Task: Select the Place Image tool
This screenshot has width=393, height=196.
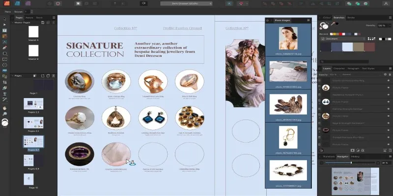Action: [x=4, y=71]
